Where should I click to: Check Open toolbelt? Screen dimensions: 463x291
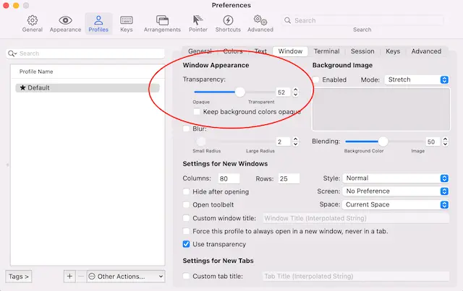186,204
